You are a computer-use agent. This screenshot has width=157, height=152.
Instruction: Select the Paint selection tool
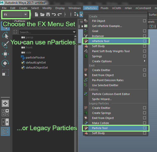[5, 45]
